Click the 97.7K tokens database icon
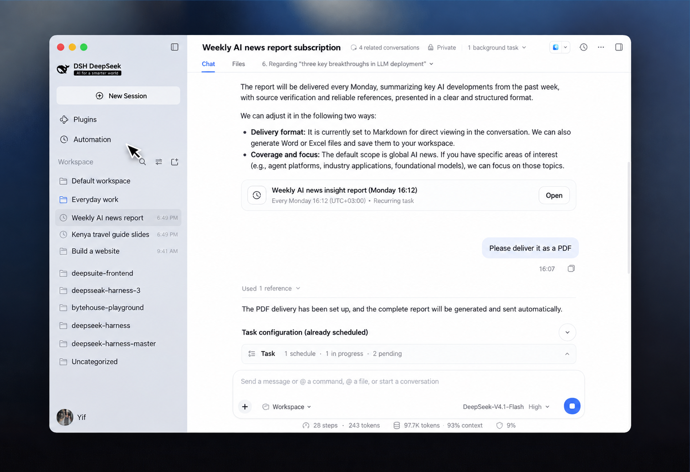690x472 pixels. [x=396, y=426]
